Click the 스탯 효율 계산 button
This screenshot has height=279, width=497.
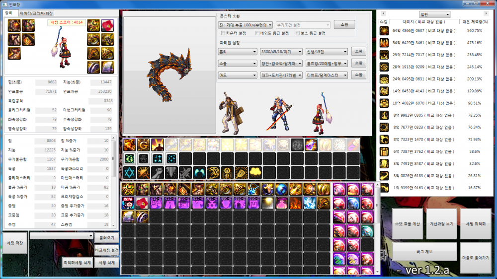pyautogui.click(x=408, y=224)
